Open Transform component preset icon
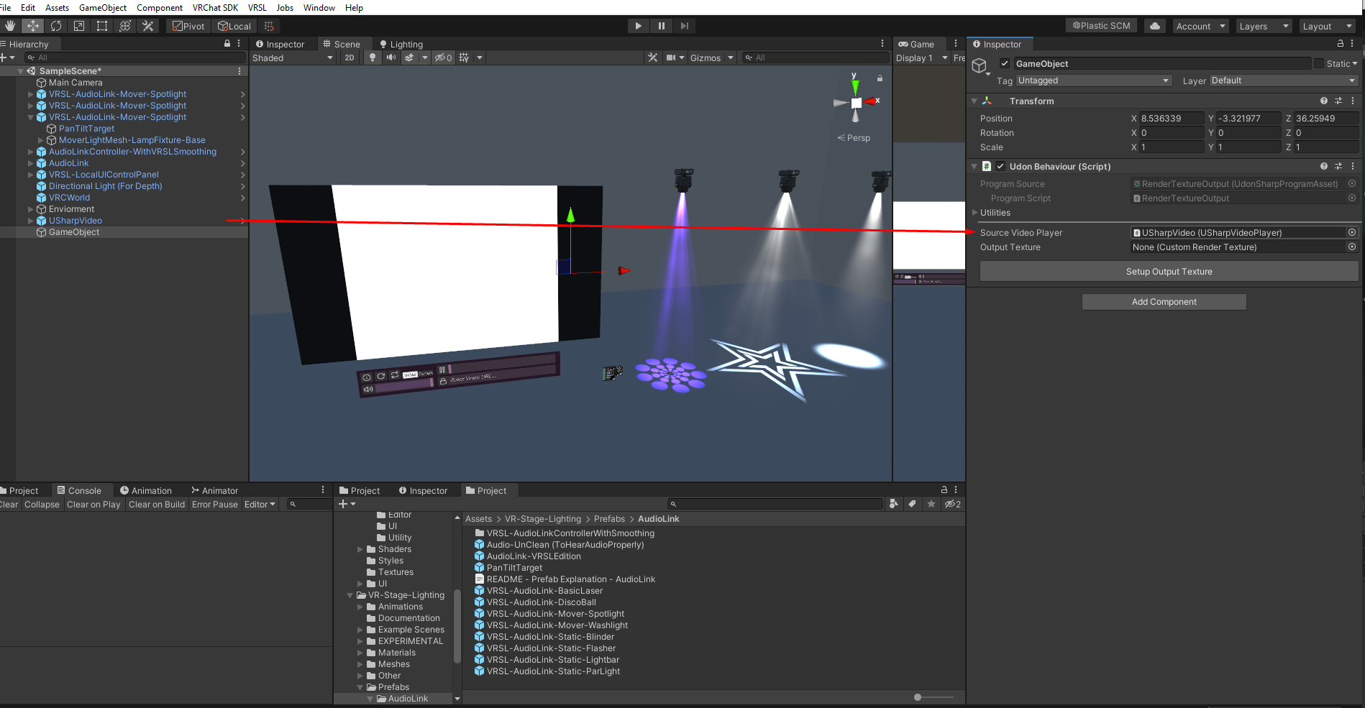 [x=1338, y=101]
